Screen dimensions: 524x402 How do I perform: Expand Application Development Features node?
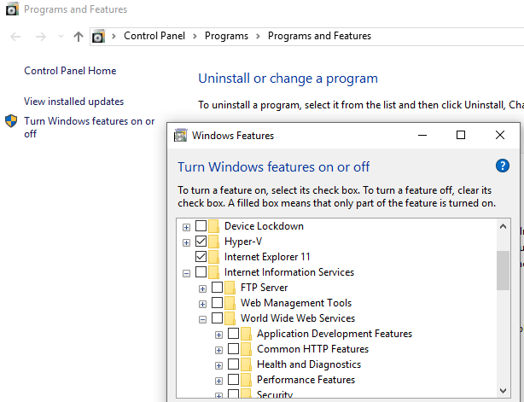(218, 335)
